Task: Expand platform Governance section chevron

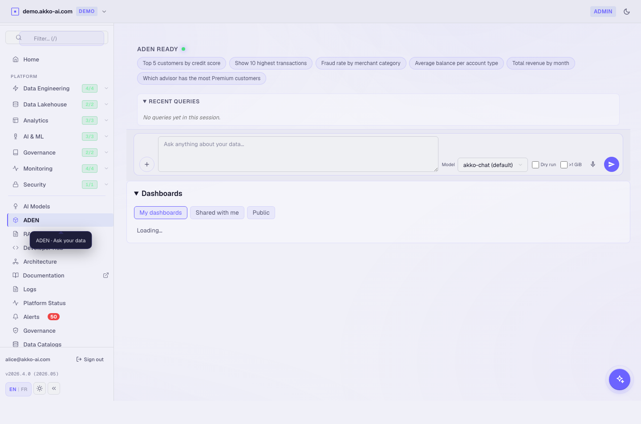Action: [106, 152]
